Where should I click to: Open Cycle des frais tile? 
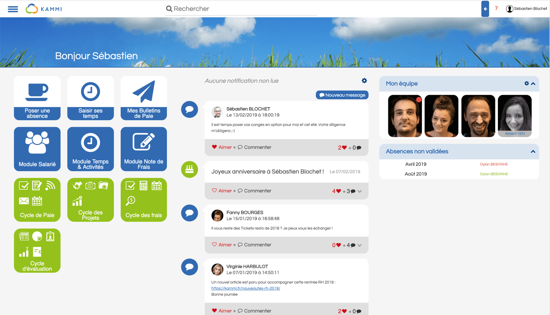(144, 200)
